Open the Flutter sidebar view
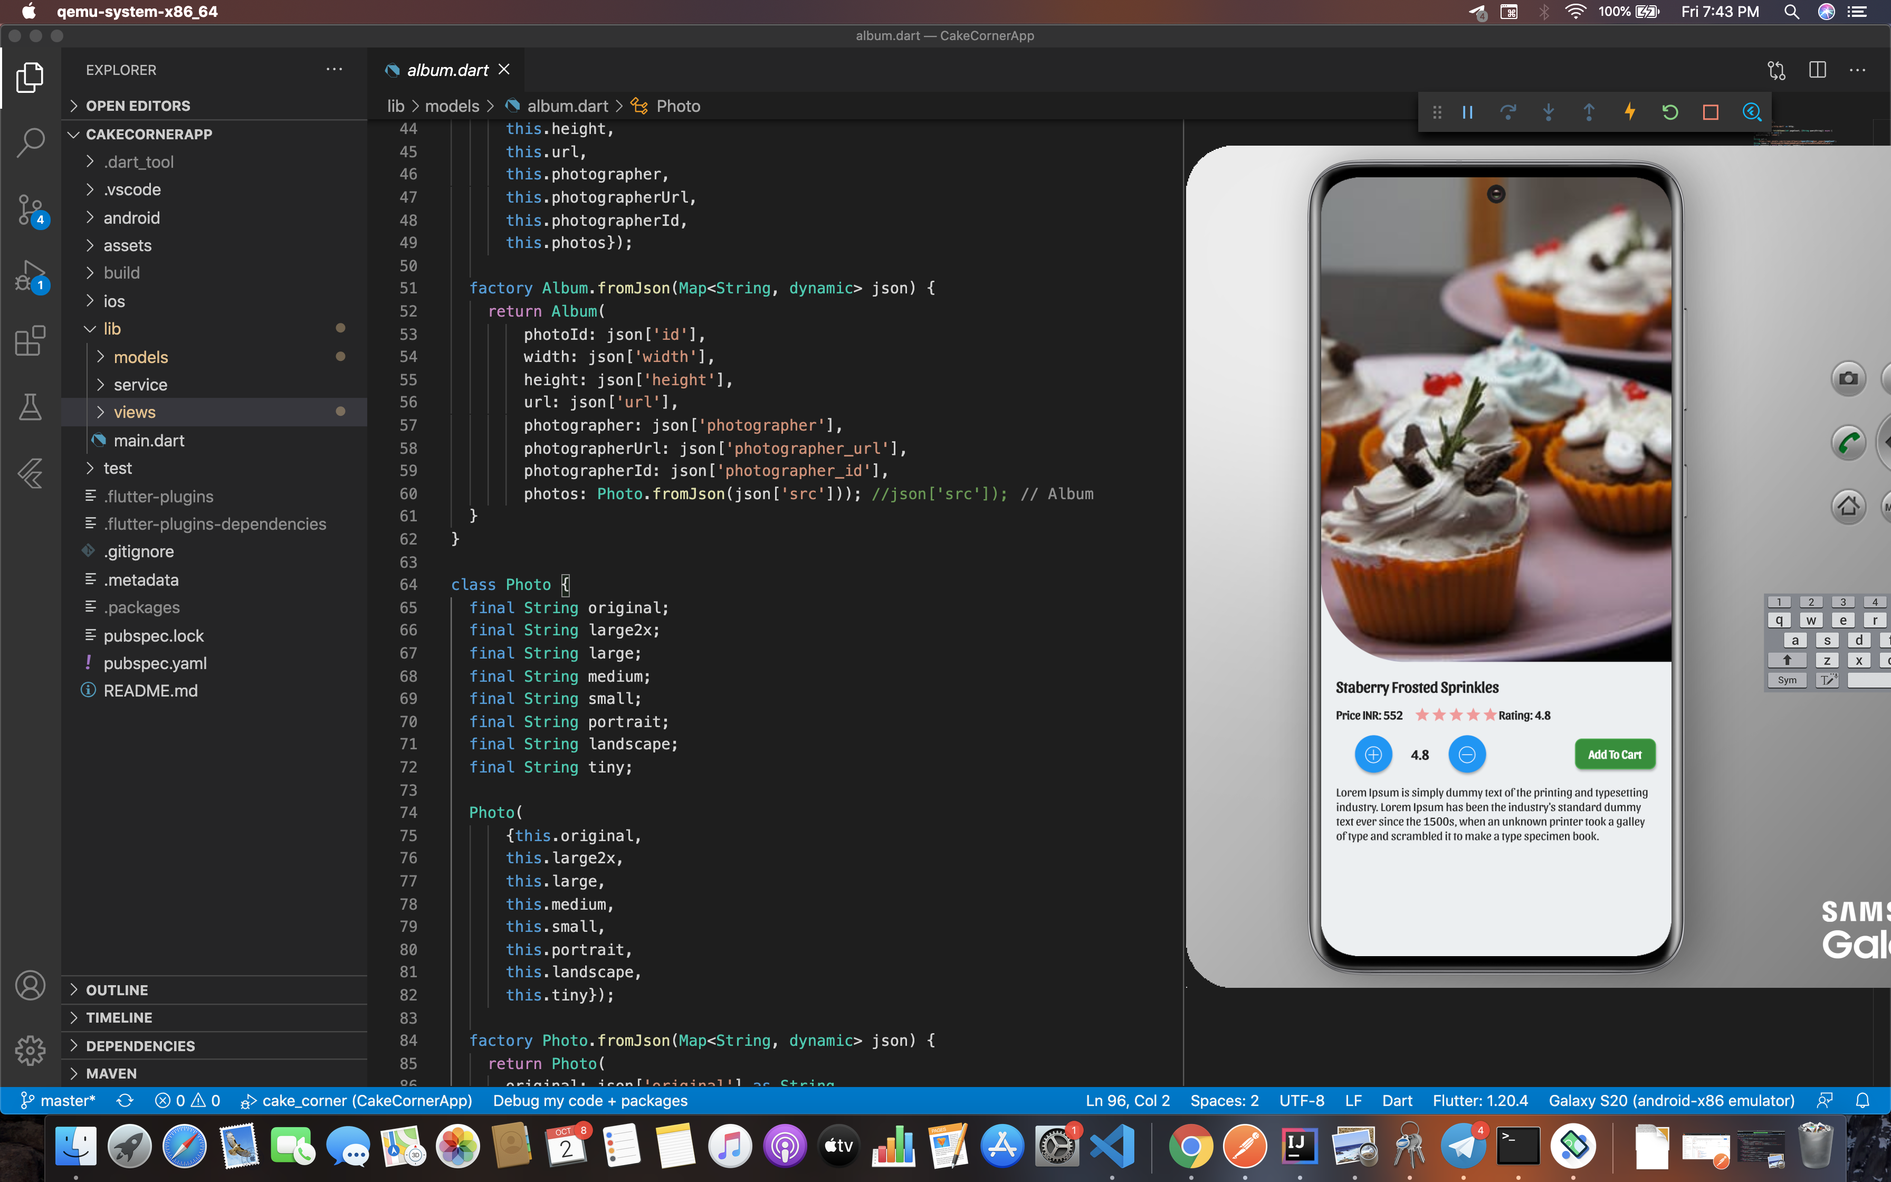This screenshot has height=1182, width=1891. [x=30, y=473]
